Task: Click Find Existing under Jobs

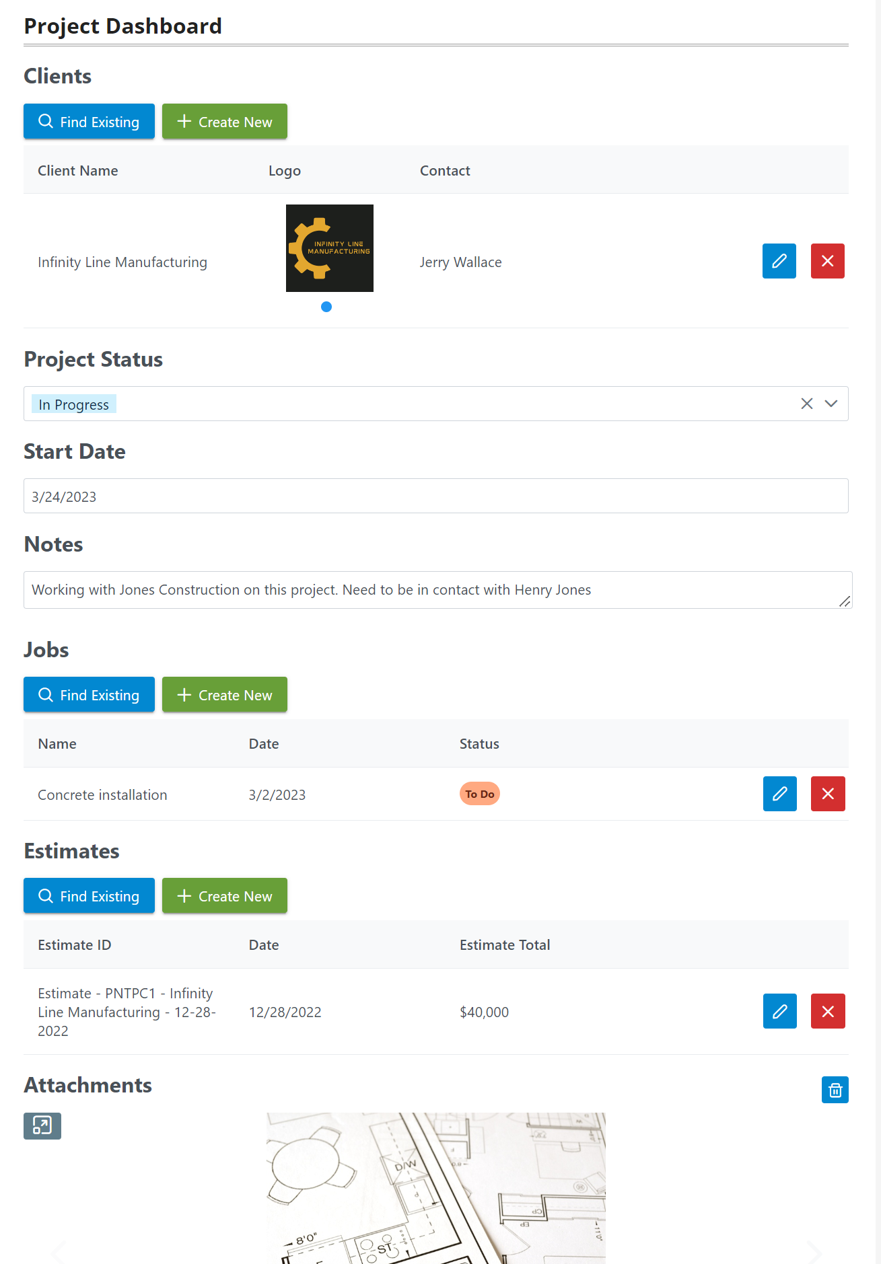Action: coord(89,695)
